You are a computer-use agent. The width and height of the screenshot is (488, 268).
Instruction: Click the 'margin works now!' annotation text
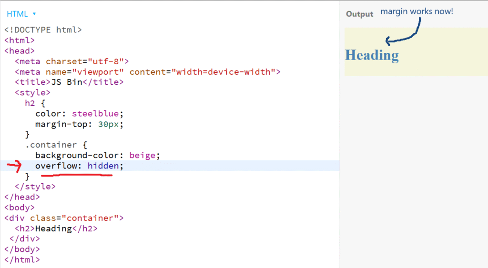417,11
